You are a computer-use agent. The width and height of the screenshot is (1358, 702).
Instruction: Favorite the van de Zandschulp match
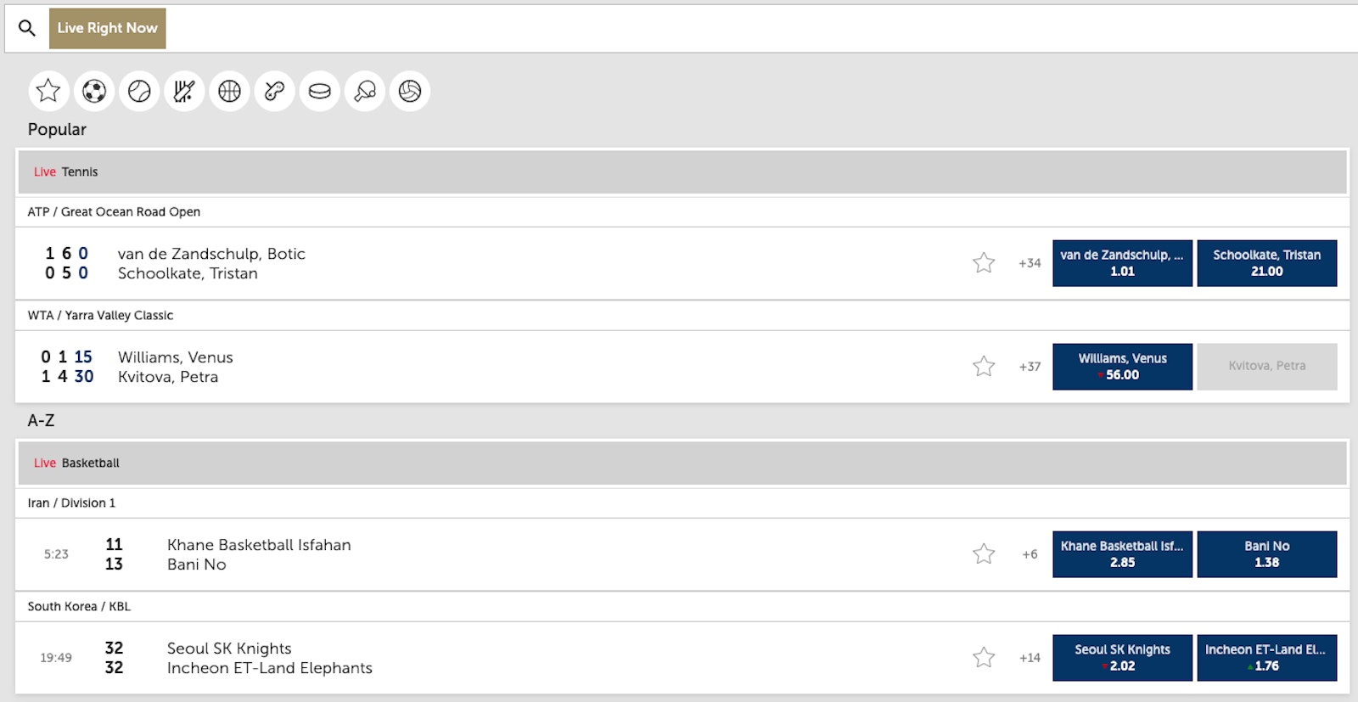pyautogui.click(x=984, y=263)
